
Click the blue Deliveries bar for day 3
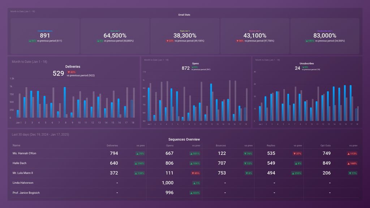31,104
